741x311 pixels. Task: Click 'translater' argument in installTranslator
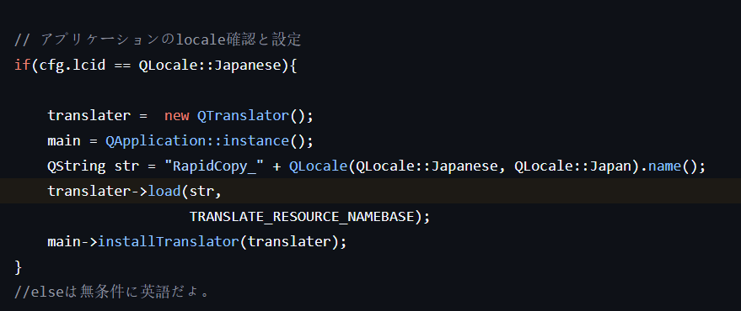(289, 241)
